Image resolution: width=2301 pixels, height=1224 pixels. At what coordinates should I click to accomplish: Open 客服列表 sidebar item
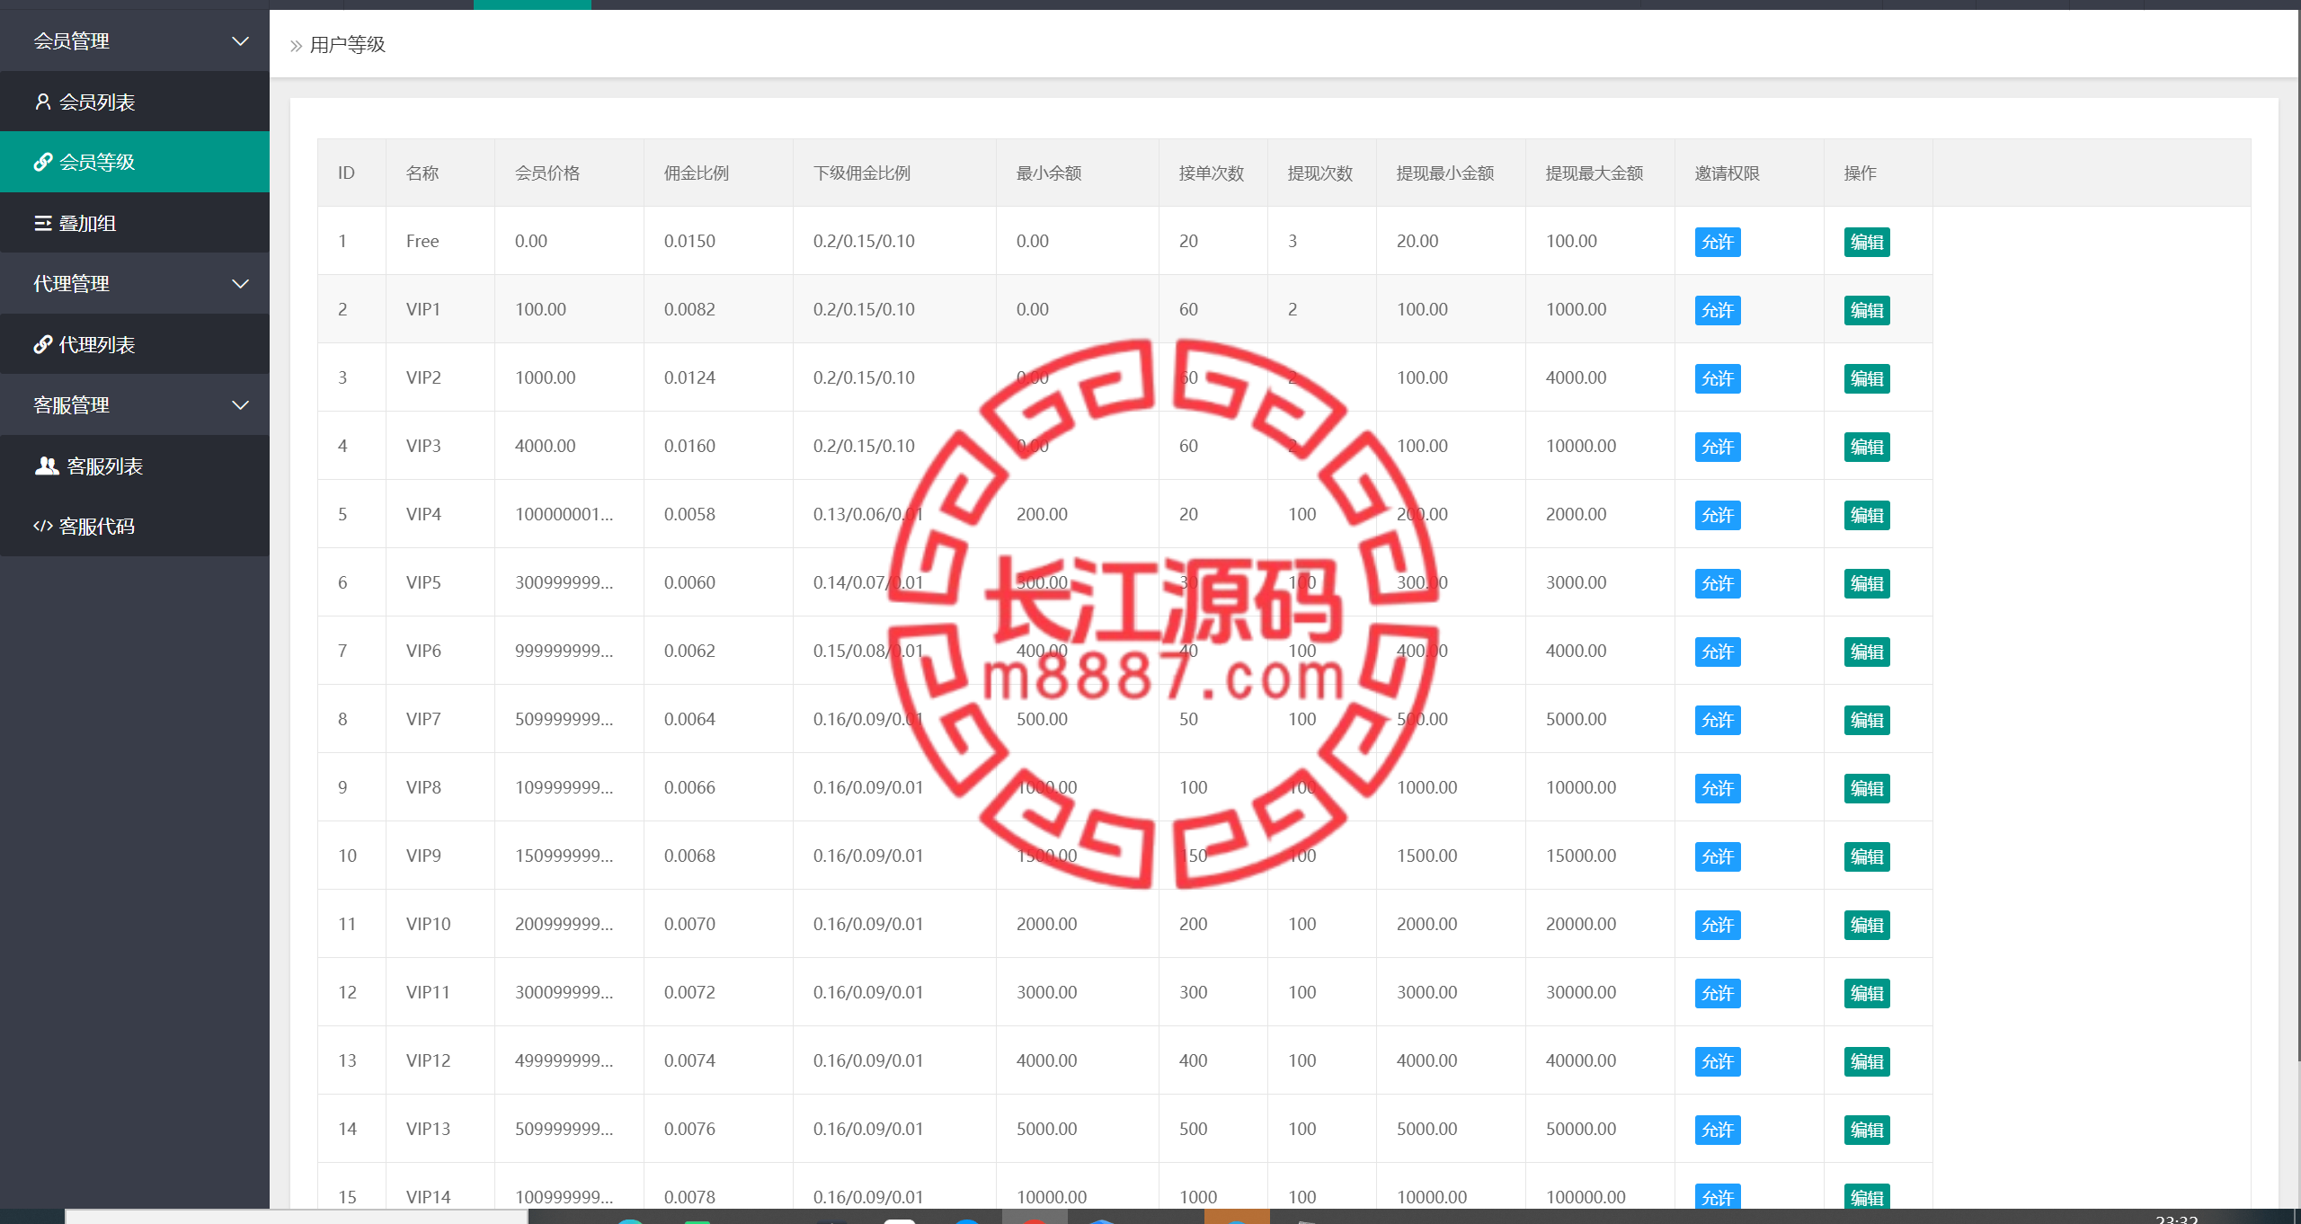135,466
